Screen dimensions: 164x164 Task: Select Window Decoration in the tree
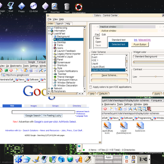pyautogui.click(x=67, y=86)
